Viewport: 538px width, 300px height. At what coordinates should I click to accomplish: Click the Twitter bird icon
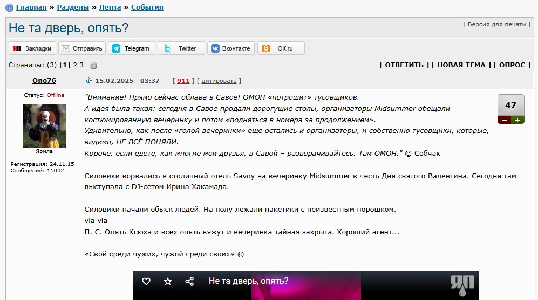click(167, 48)
